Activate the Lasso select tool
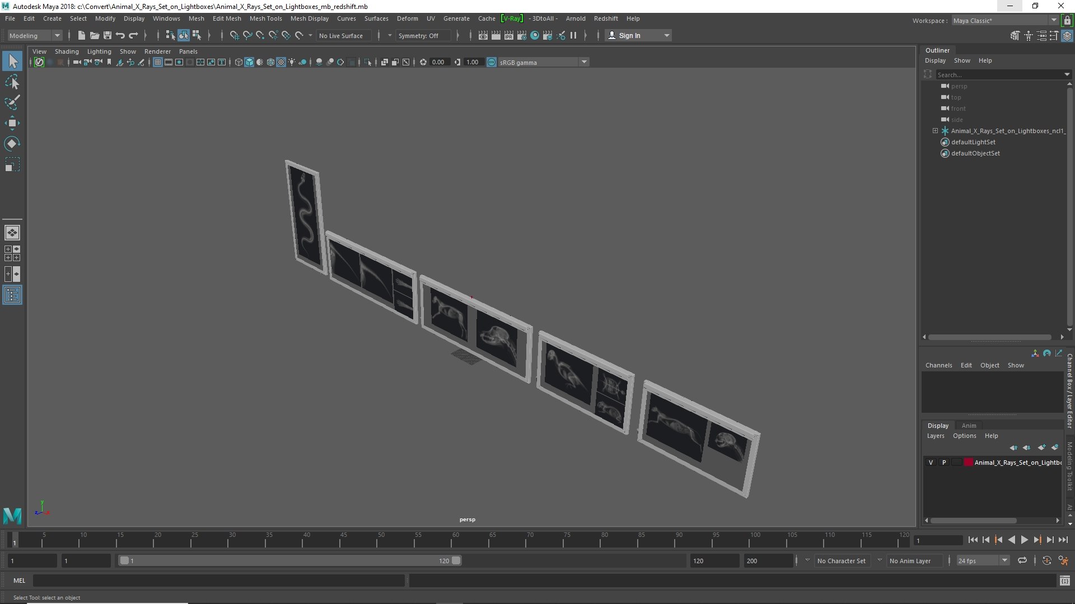This screenshot has height=604, width=1075. point(12,82)
